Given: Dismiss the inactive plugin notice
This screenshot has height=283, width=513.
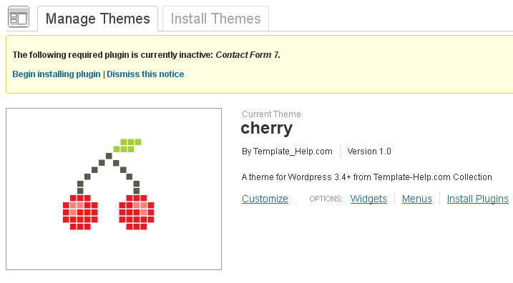Looking at the screenshot, I should 145,74.
